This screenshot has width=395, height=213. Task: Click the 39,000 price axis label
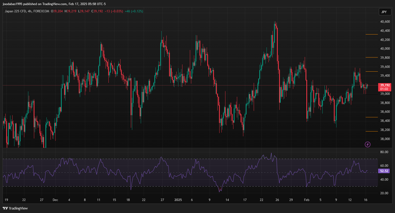coord(385,94)
